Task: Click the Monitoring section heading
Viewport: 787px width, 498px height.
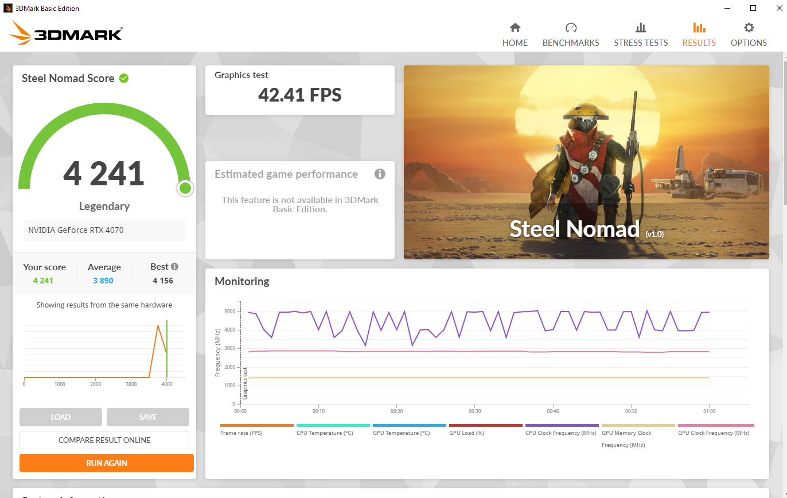Action: point(241,282)
